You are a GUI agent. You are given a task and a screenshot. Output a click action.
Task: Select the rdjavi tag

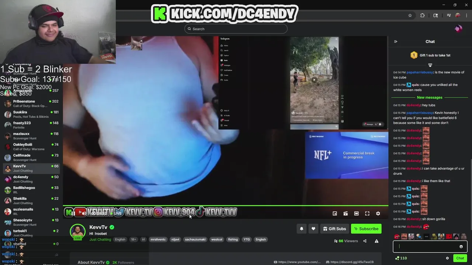pos(175,240)
